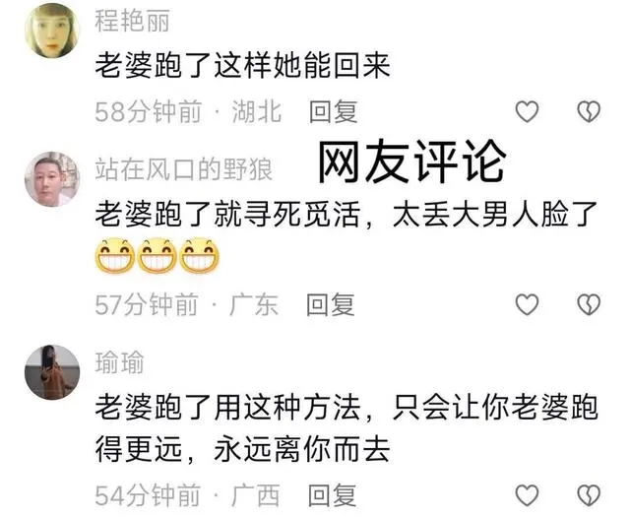Reply to the 57分钟前 comment
This screenshot has height=518, width=630.
(331, 304)
